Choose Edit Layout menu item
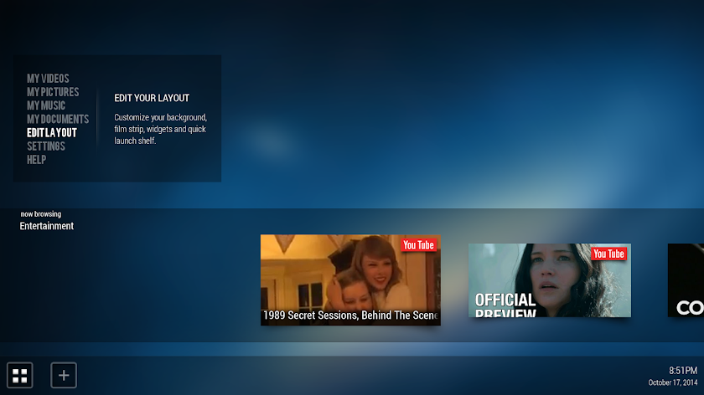The image size is (704, 395). [52, 133]
